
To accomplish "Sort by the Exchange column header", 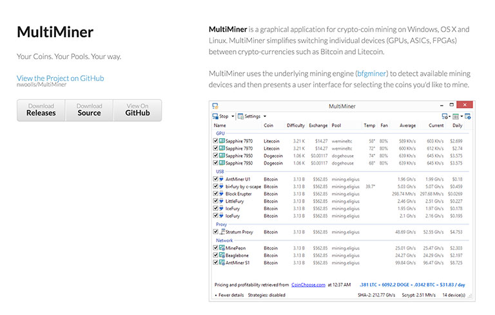I will 318,125.
